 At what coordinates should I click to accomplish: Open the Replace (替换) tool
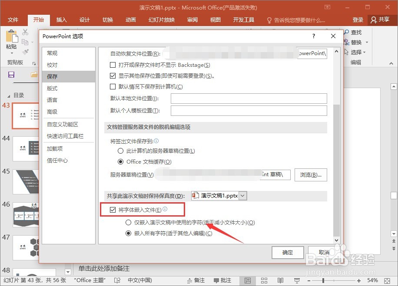[x=353, y=42]
